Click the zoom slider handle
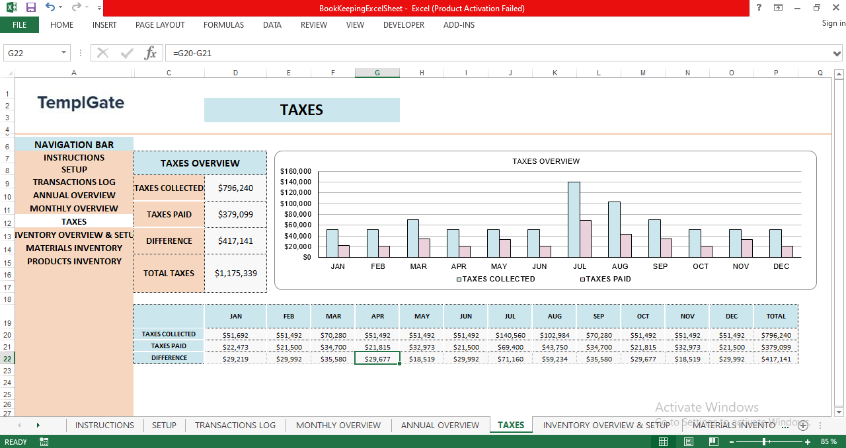The width and height of the screenshot is (846, 448). pyautogui.click(x=765, y=441)
